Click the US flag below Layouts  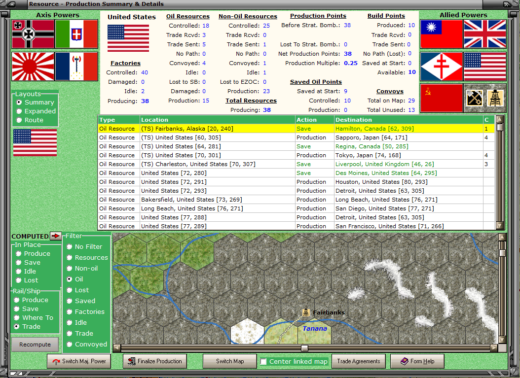click(35, 142)
